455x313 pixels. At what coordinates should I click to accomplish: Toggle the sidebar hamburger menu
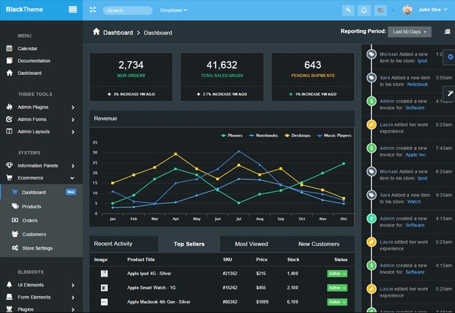(72, 10)
